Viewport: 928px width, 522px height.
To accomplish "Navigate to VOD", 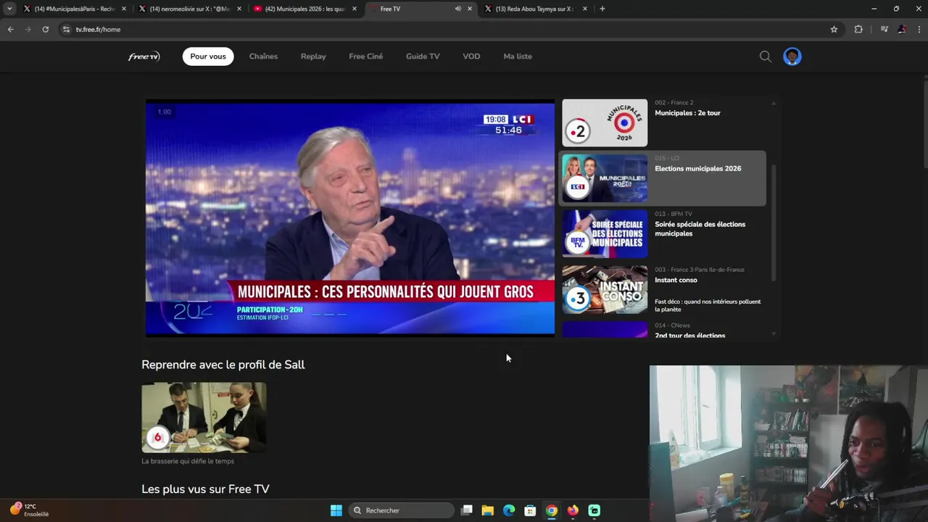I will pos(471,57).
